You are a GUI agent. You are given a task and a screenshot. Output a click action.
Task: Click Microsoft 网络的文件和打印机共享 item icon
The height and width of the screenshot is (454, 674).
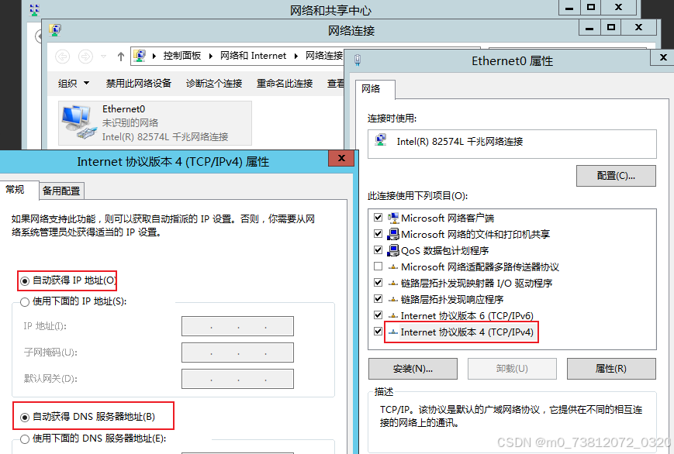tap(393, 234)
